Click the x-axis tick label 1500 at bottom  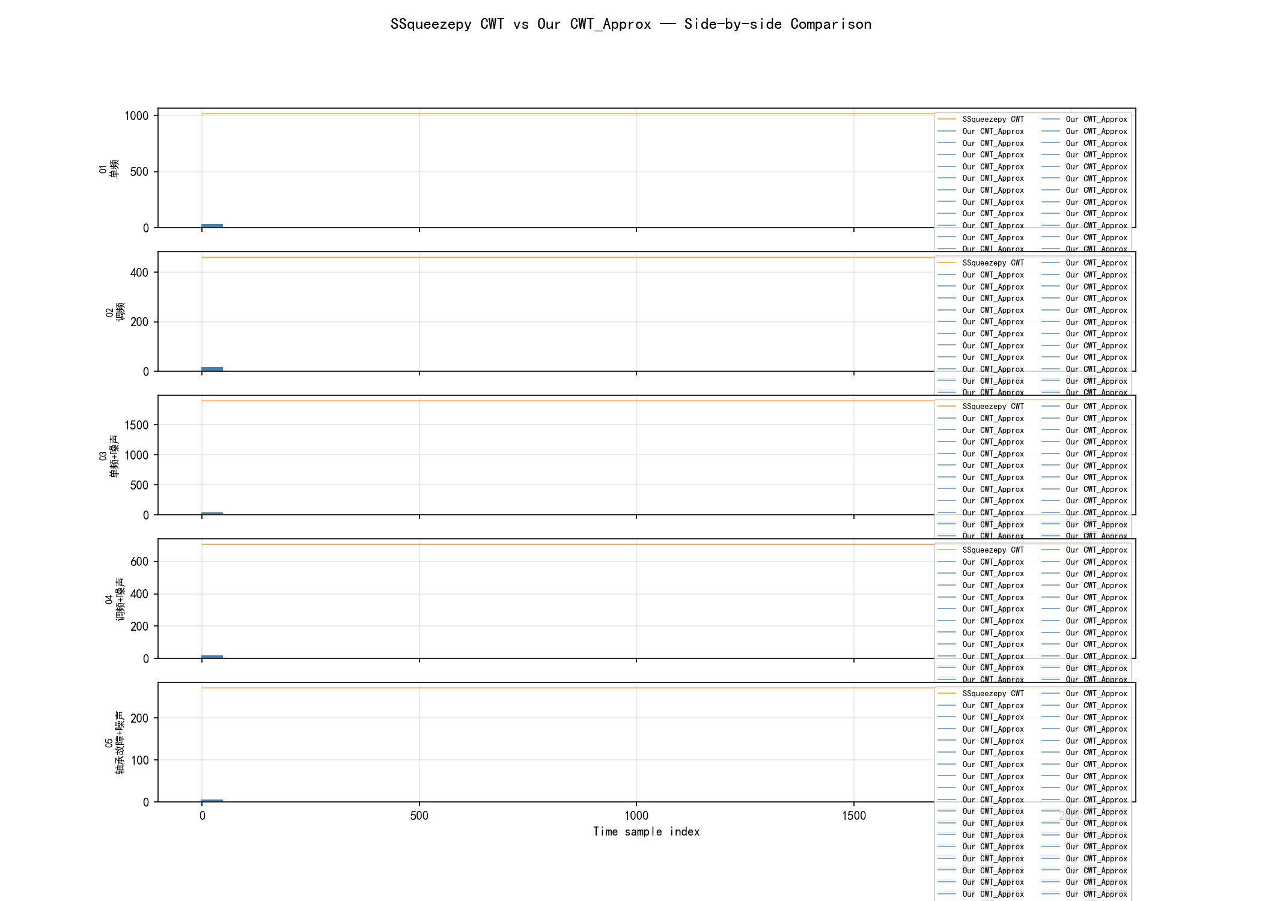tap(854, 816)
